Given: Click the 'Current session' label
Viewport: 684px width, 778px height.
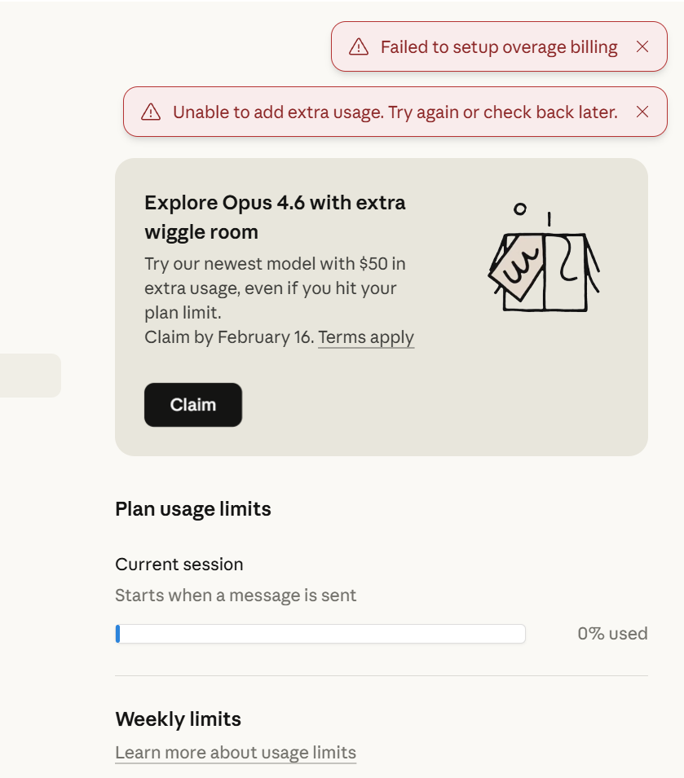Looking at the screenshot, I should click(x=179, y=565).
